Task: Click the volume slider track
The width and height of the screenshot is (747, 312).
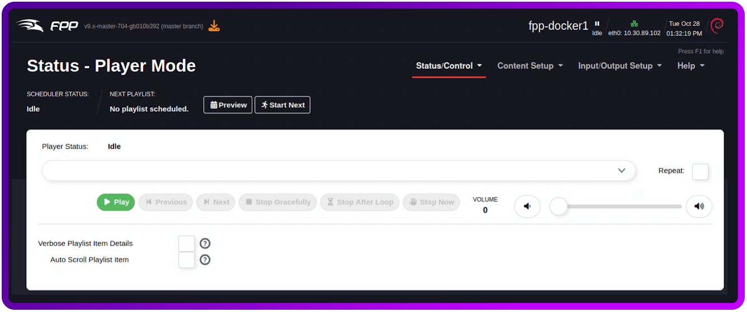Action: pyautogui.click(x=621, y=206)
